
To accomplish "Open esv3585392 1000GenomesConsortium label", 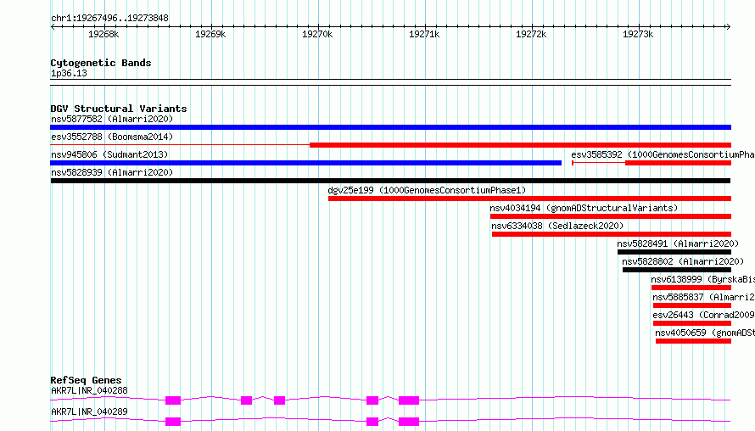I will (663, 154).
